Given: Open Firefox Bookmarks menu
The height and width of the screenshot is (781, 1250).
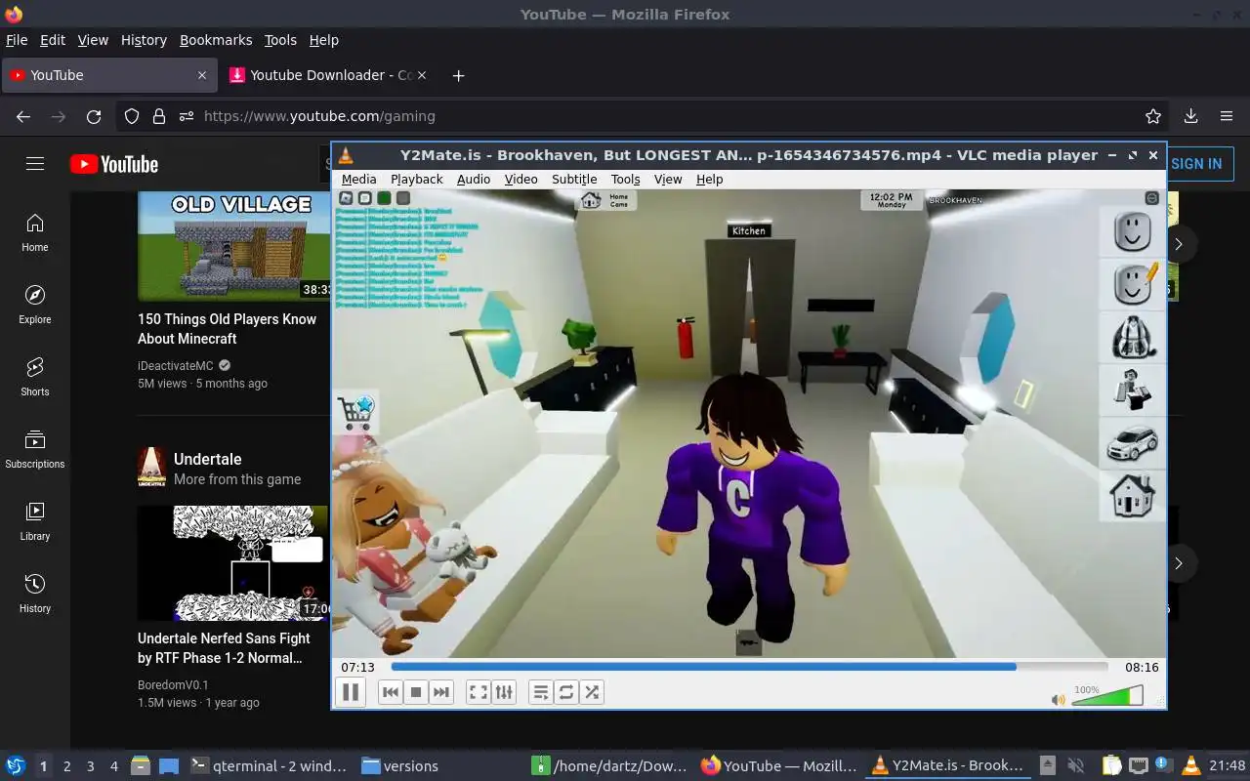Looking at the screenshot, I should [x=216, y=40].
